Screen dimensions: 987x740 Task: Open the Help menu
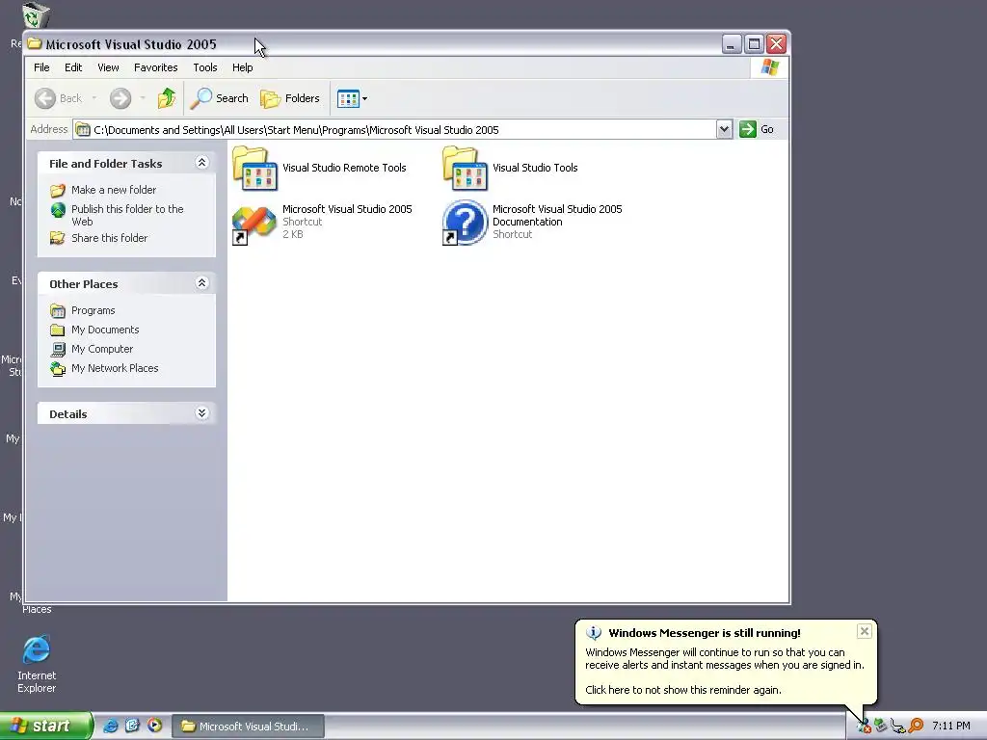242,67
